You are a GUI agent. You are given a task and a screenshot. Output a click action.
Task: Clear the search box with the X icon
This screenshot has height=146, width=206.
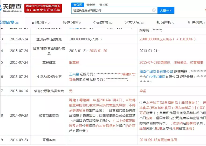coord(154,10)
